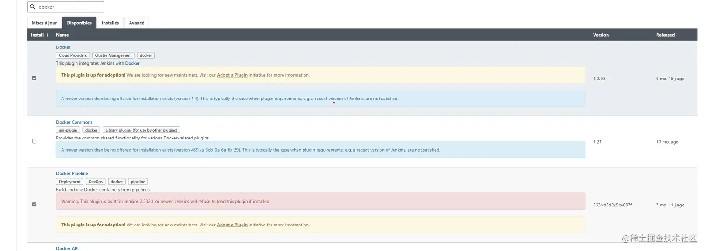Click the newer version 1.4 notice
Screen dimensions: 705x251
(x=320, y=99)
